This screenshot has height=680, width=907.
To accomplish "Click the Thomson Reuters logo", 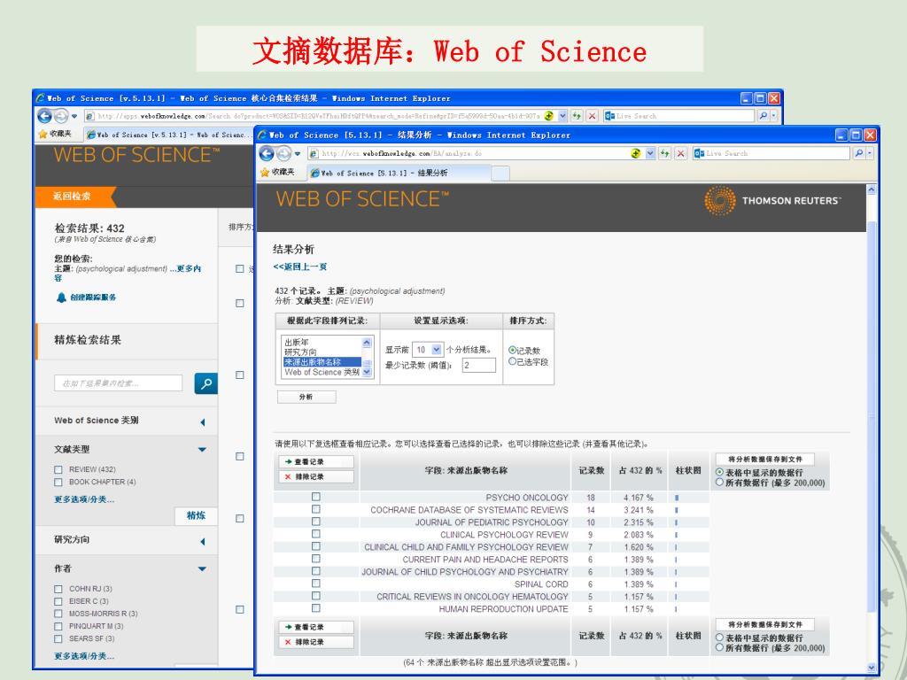I will coord(772,201).
